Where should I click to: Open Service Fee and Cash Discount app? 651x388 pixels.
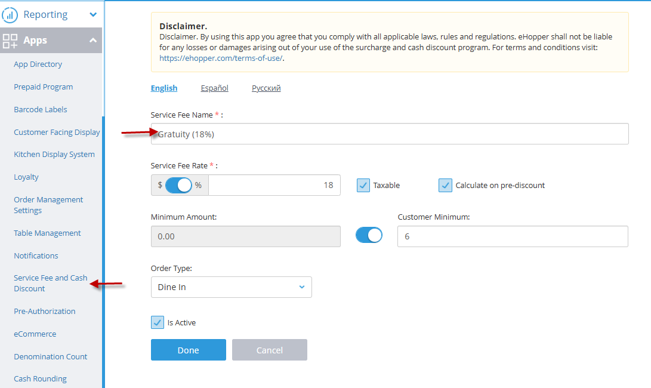[50, 283]
